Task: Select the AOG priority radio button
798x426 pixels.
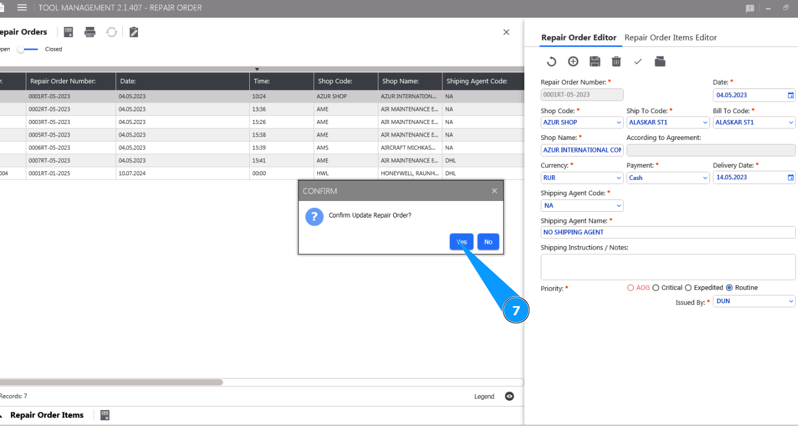Action: 631,288
